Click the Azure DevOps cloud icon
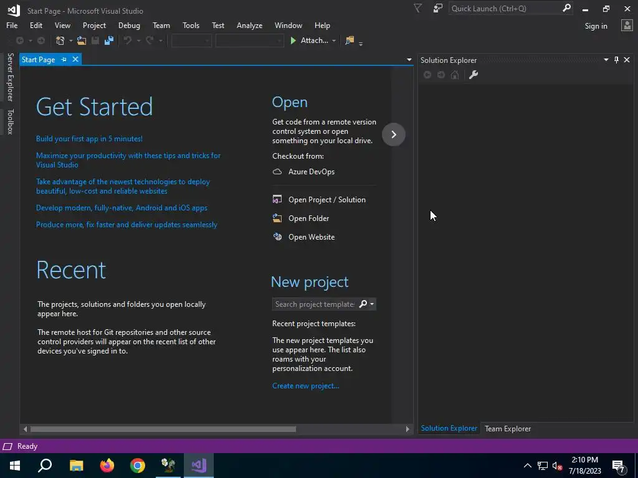This screenshot has height=478, width=638. (277, 172)
